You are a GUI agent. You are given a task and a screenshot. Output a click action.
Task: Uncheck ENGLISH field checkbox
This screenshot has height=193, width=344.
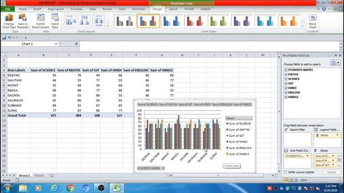pos(286,92)
